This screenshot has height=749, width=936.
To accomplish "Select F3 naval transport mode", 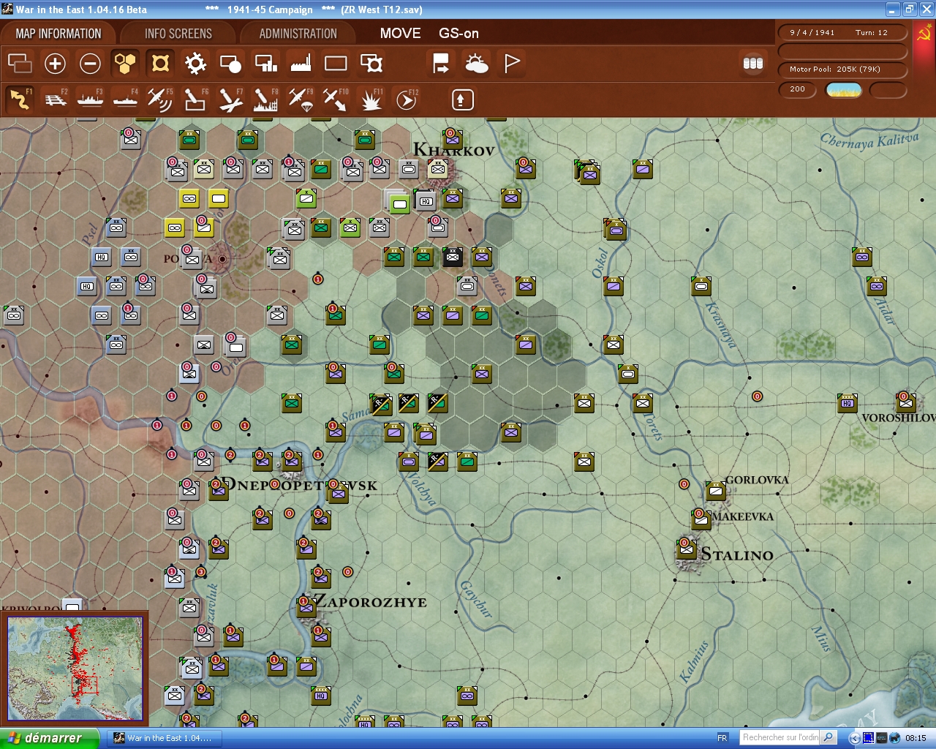I will coord(90,99).
